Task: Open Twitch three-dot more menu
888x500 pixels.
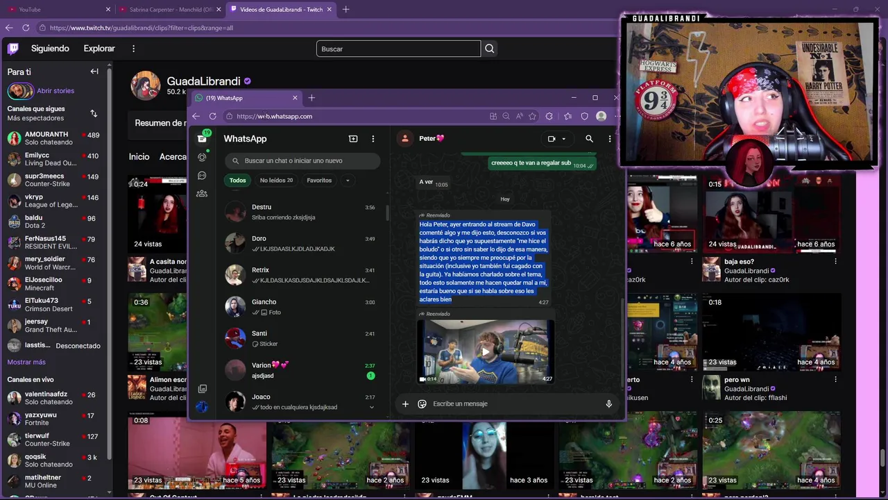Action: pyautogui.click(x=134, y=49)
